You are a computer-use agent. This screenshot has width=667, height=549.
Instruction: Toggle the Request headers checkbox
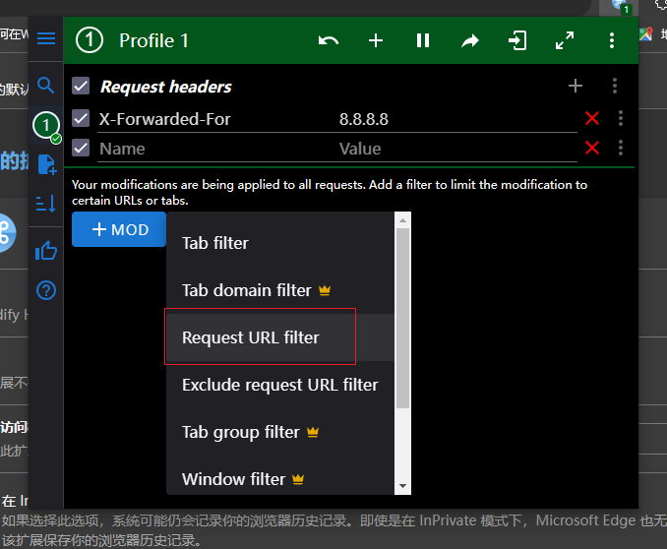point(81,86)
